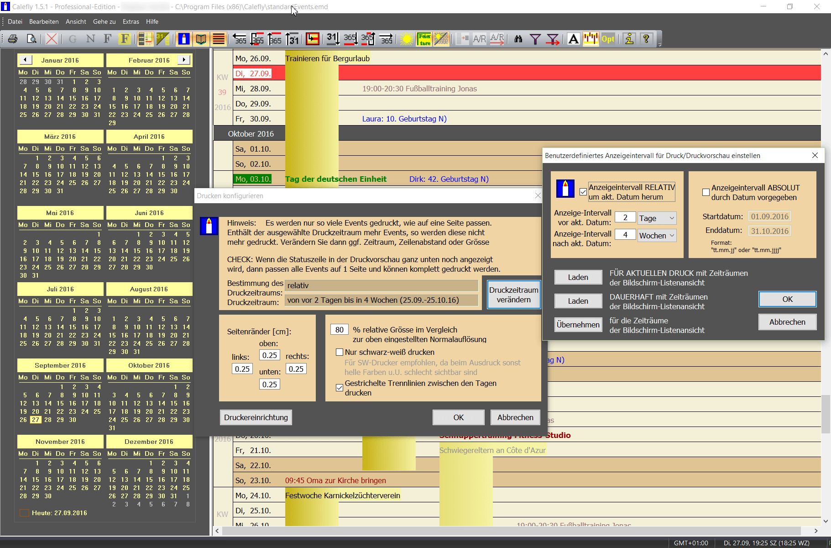
Task: Expand the toolbar overflow arrow
Action: click(660, 45)
